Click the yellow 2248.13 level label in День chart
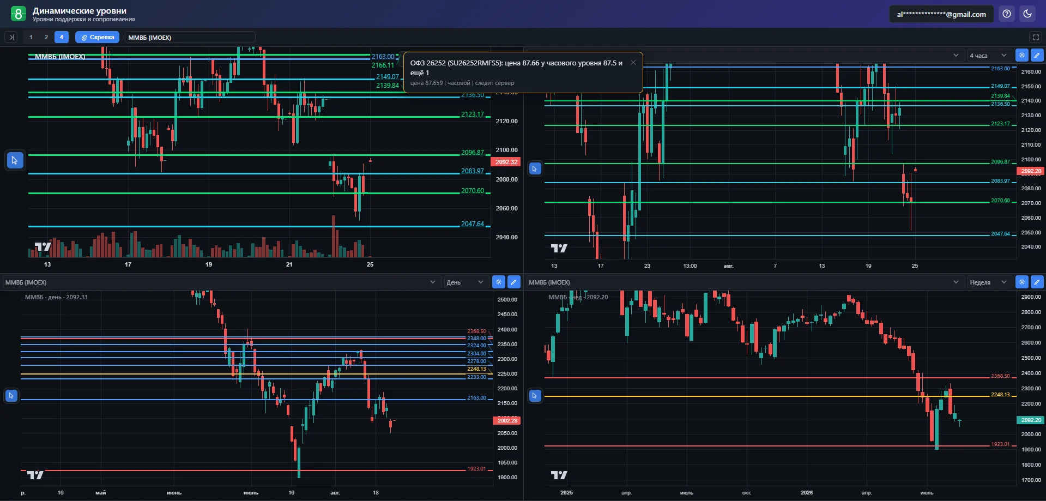 (x=476, y=369)
